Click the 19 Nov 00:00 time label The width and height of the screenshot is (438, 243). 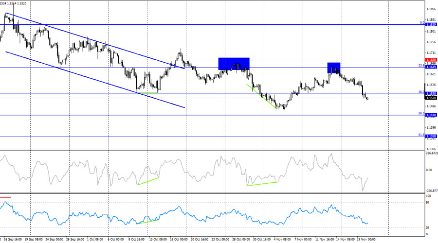(366, 240)
